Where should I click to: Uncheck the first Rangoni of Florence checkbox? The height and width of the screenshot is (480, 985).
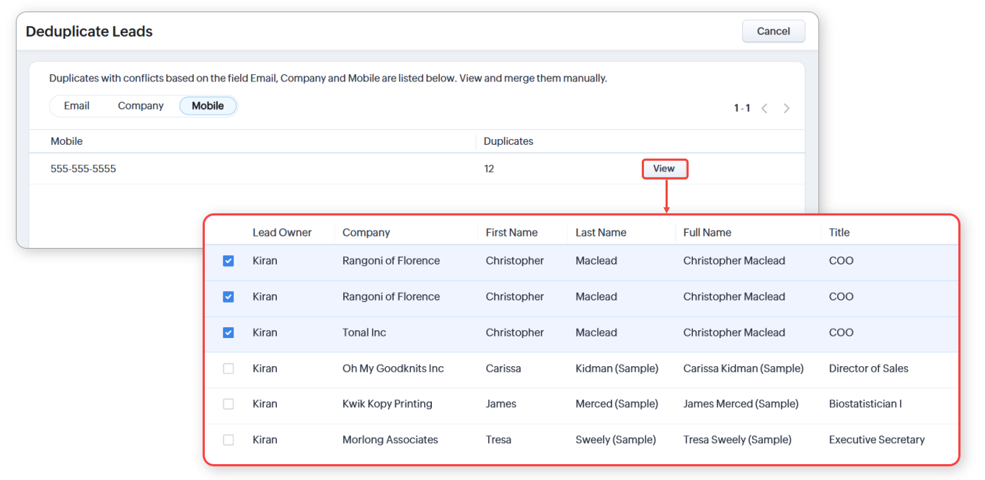[229, 261]
